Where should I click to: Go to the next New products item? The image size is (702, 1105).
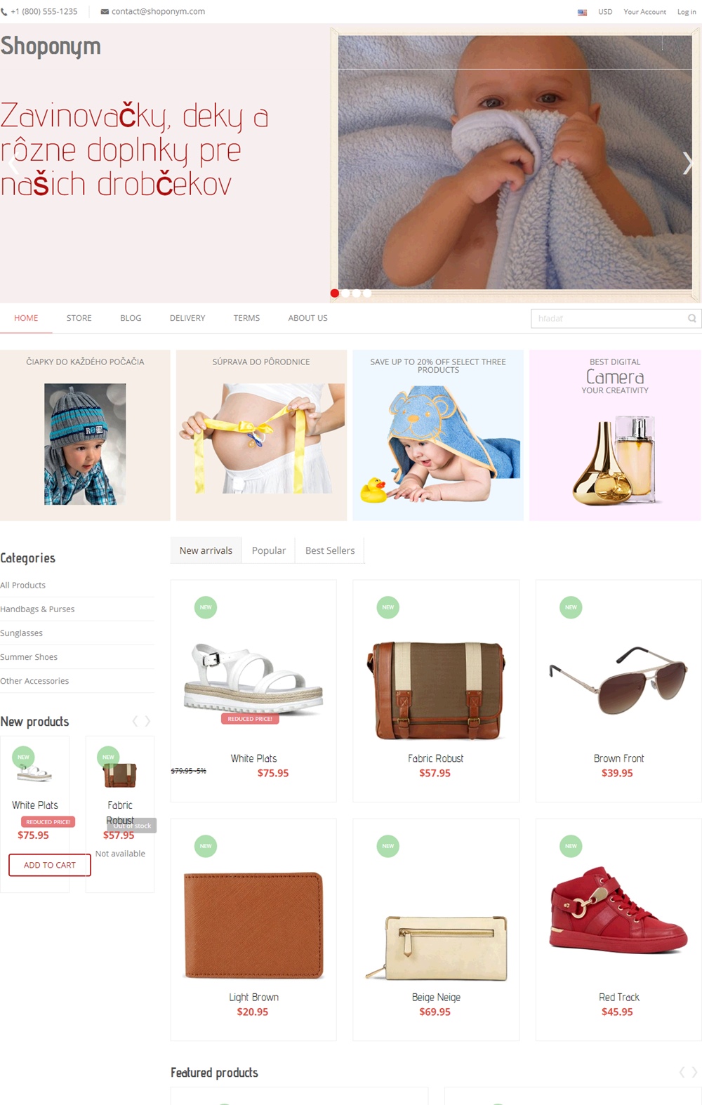pyautogui.click(x=147, y=721)
